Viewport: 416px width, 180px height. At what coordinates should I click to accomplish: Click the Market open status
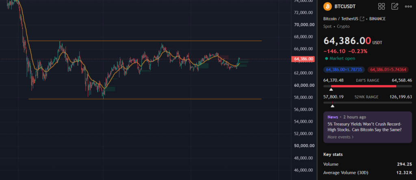[340, 58]
